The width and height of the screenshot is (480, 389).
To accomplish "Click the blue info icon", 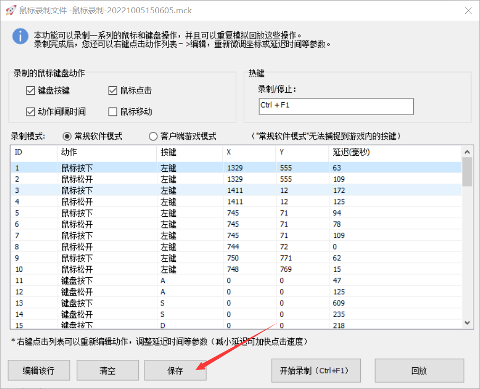I will (20, 37).
